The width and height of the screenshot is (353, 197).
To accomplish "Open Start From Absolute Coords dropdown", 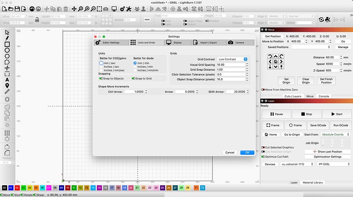I will (x=335, y=135).
